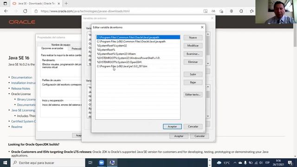The image size is (297, 167).
Task: Click Cancelar in Variables de entorno window
Action: pos(199,136)
